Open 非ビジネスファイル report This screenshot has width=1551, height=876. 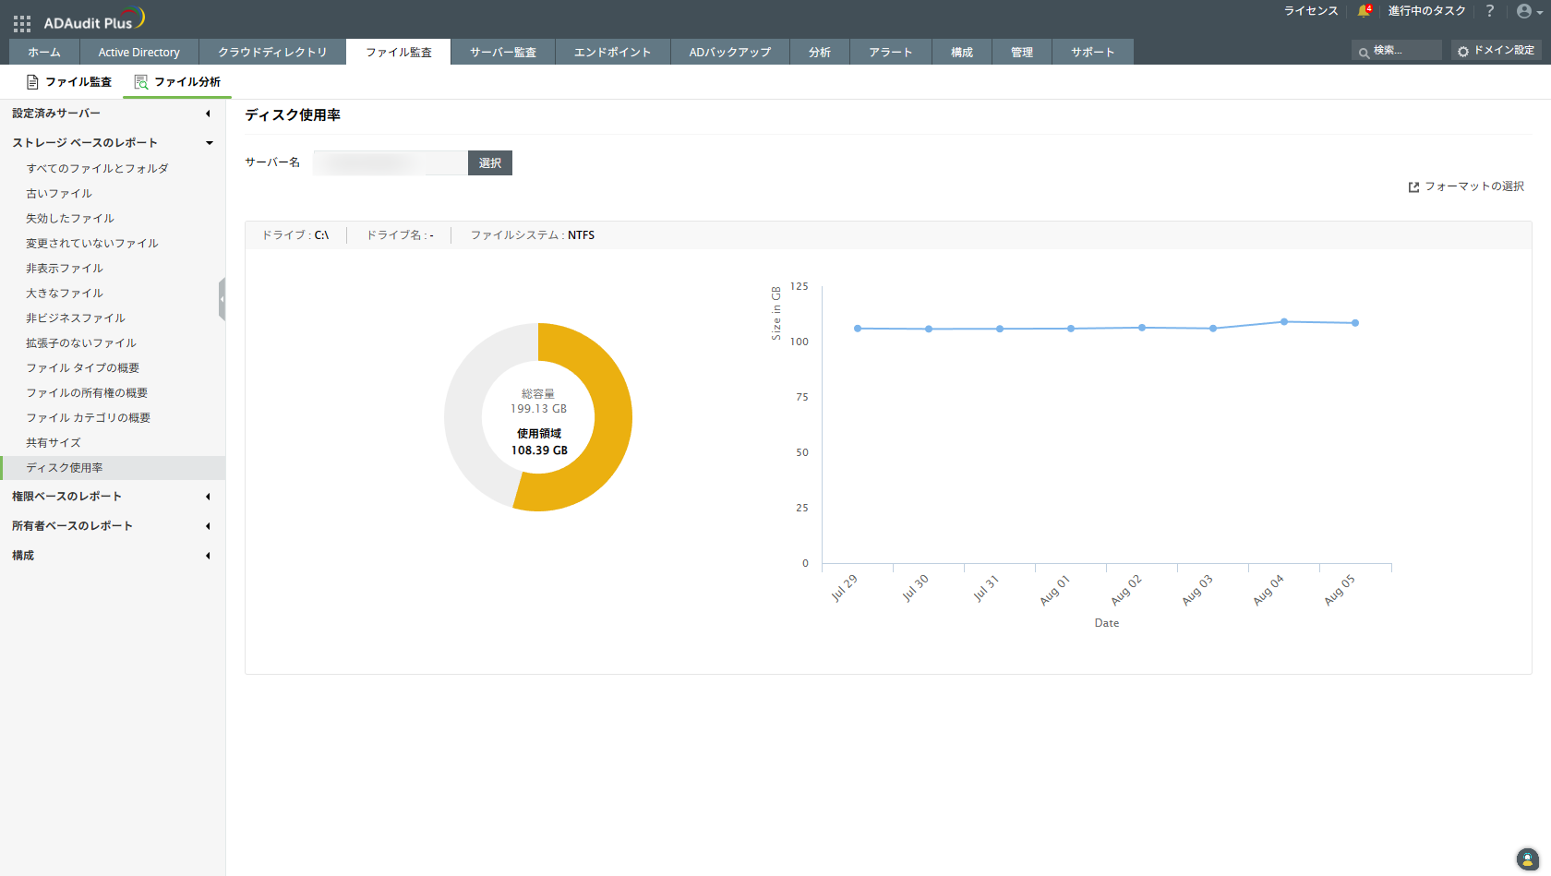[x=76, y=318]
